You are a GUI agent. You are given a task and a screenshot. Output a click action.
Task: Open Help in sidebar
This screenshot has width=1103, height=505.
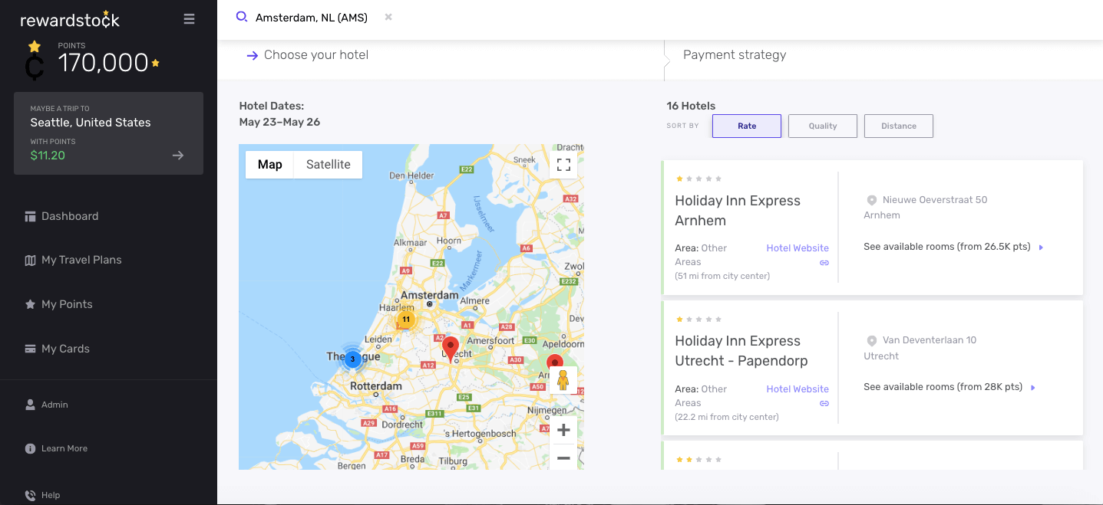(x=51, y=495)
